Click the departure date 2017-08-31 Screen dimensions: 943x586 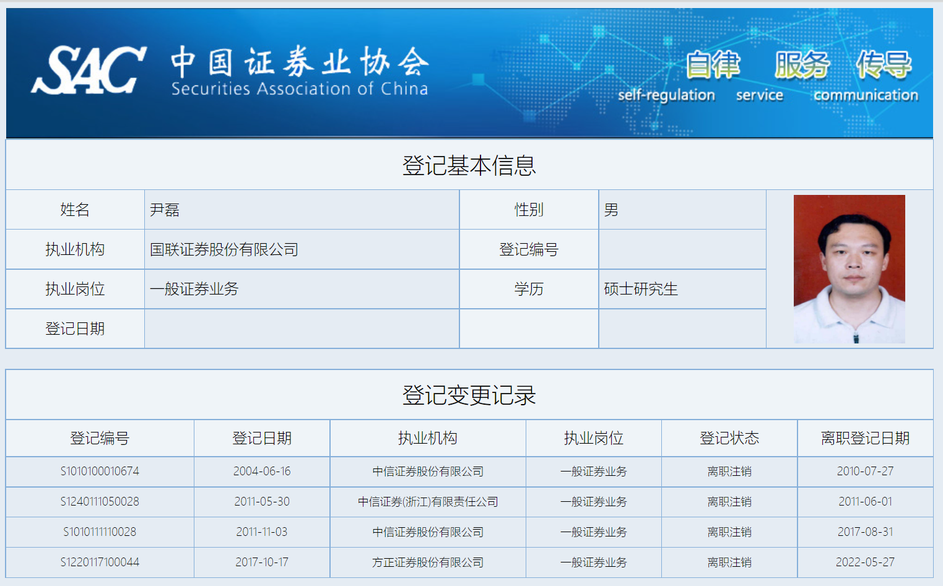click(x=866, y=532)
